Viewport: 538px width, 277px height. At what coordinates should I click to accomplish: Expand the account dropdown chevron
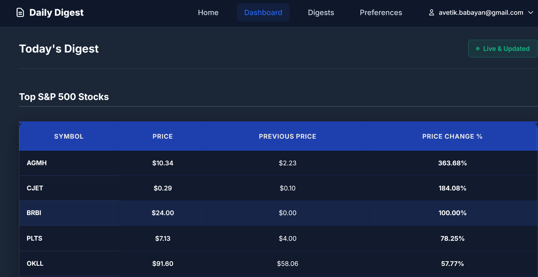(531, 12)
